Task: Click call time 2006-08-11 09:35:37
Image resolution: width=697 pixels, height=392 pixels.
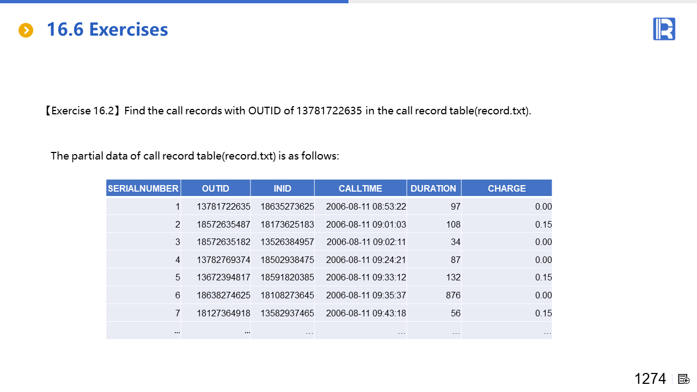Action: point(366,296)
